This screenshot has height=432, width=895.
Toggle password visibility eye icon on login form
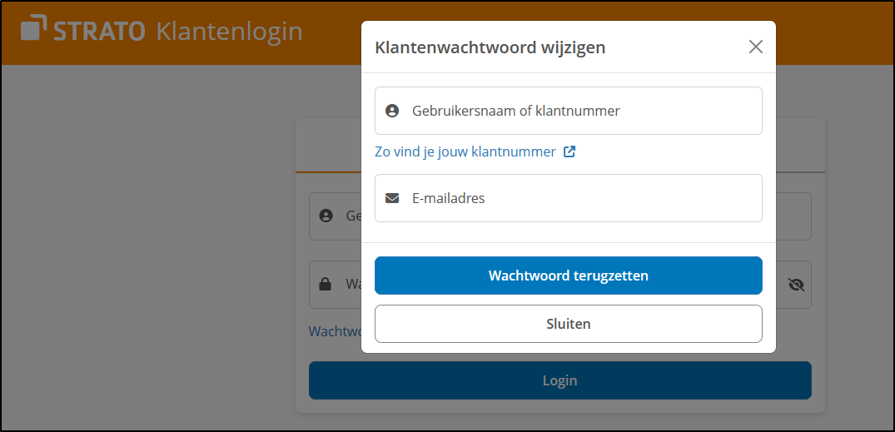point(796,284)
